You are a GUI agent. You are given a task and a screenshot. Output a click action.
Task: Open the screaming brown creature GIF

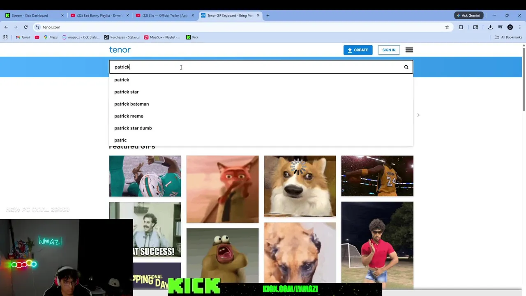[x=222, y=255]
